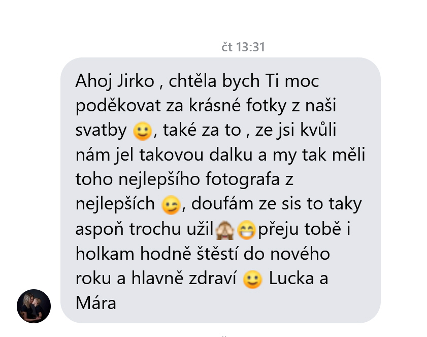Click the winking emoji after nejlepších
This screenshot has width=427, height=337.
[x=171, y=205]
